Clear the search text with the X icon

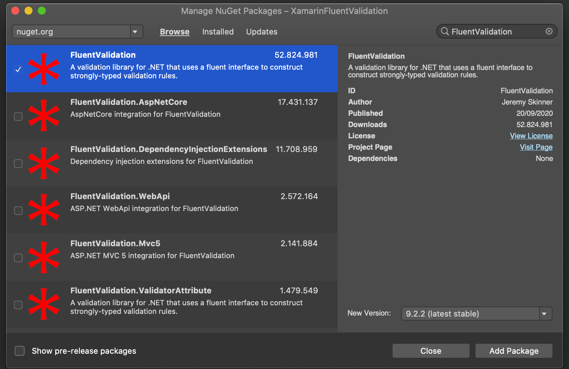[549, 31]
